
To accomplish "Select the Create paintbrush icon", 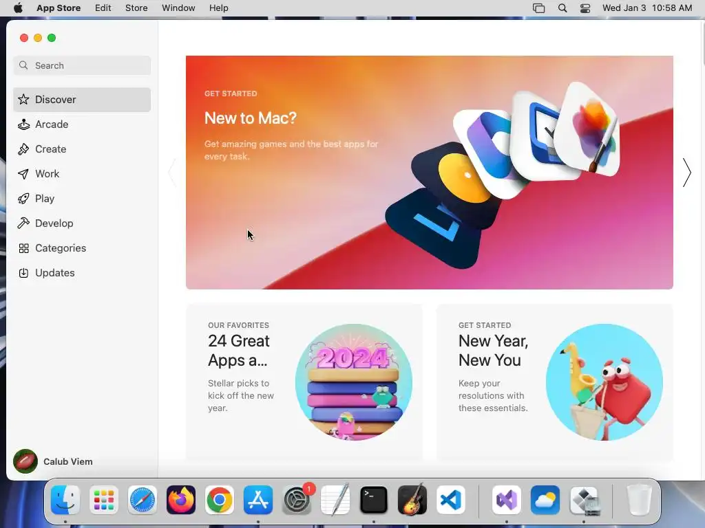I will point(23,149).
